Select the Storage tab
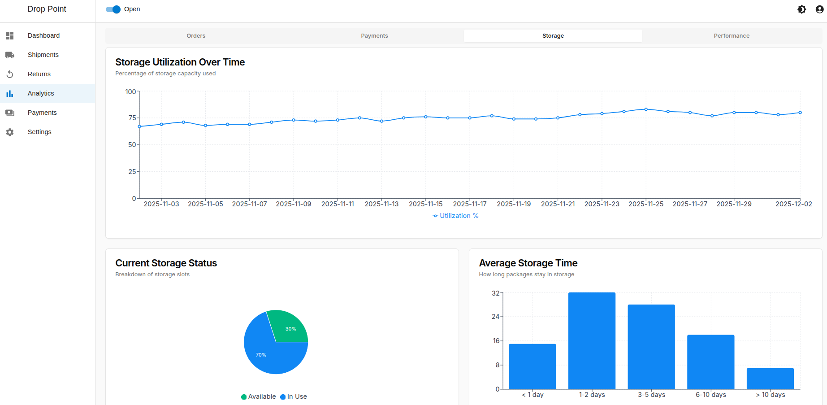 553,36
